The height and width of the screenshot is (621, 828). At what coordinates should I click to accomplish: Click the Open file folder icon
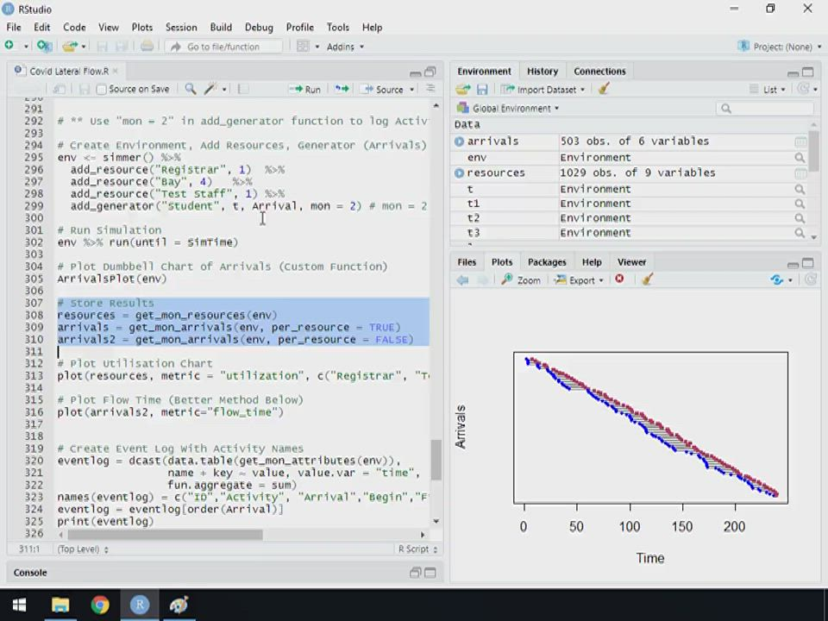pos(70,47)
